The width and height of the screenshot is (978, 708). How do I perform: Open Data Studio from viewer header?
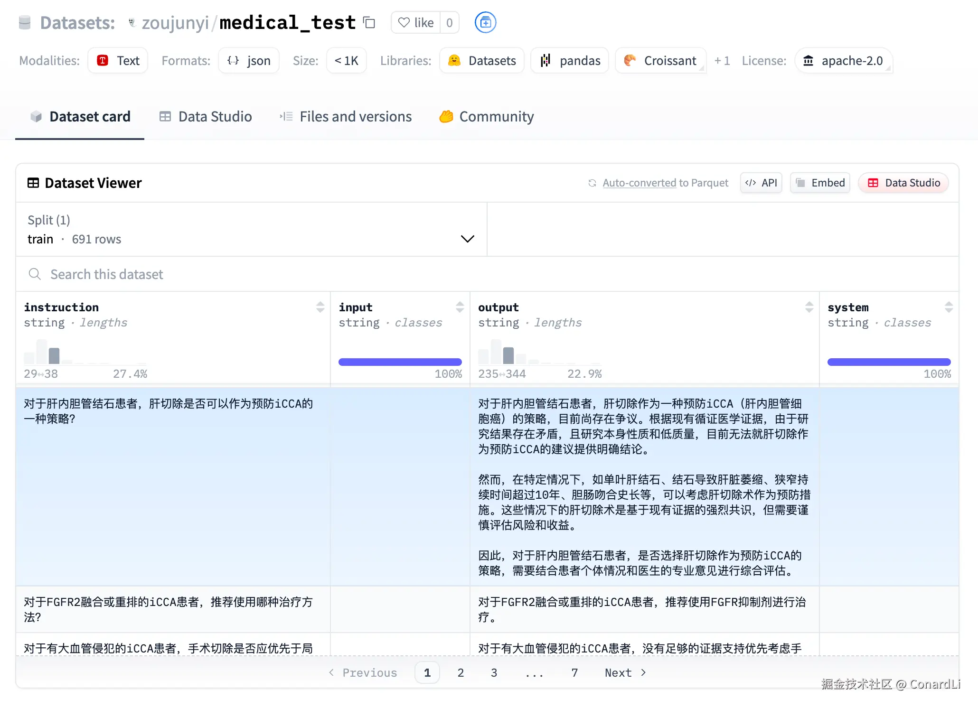903,183
